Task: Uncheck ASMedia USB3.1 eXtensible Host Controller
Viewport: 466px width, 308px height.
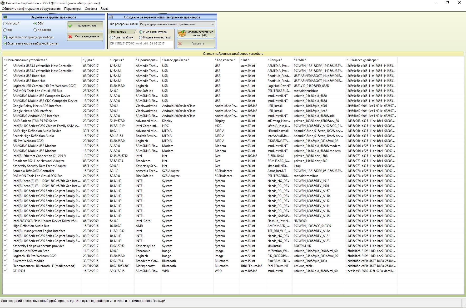Action: click(x=5, y=66)
